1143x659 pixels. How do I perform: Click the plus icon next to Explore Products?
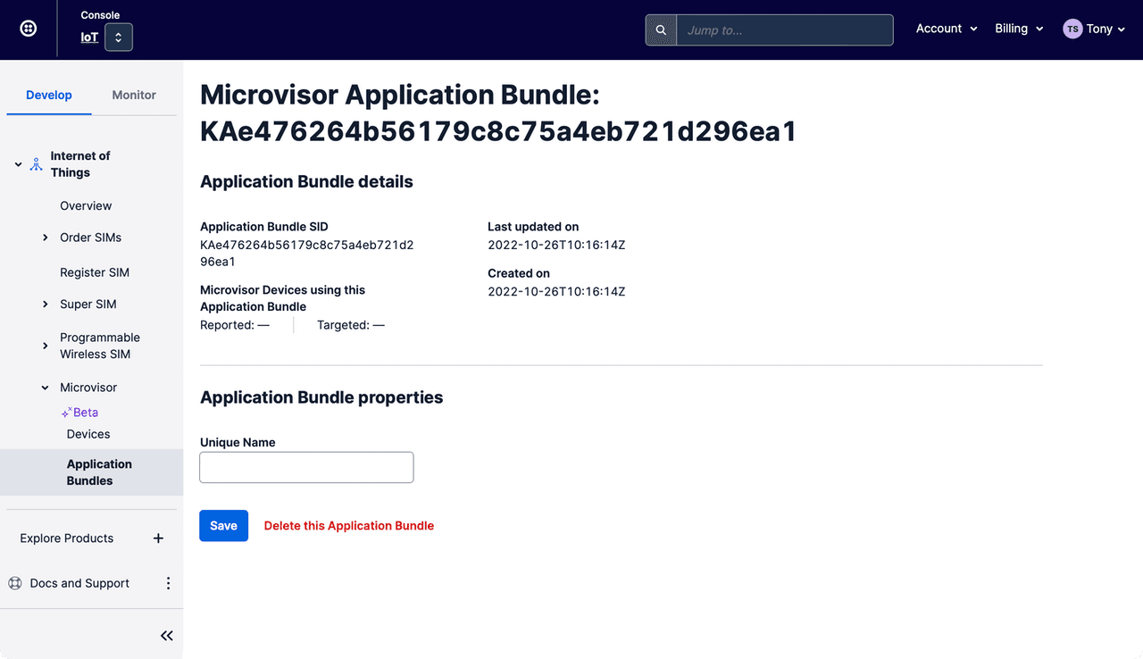click(x=158, y=538)
